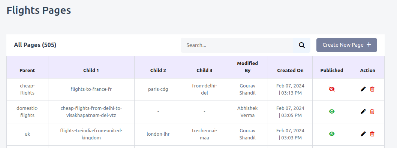Delete the flights-to-france-fr page row
The height and width of the screenshot is (148, 397).
(x=372, y=89)
